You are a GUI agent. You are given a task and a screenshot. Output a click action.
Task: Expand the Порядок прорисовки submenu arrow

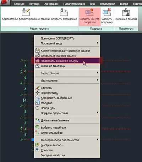(x=97, y=113)
